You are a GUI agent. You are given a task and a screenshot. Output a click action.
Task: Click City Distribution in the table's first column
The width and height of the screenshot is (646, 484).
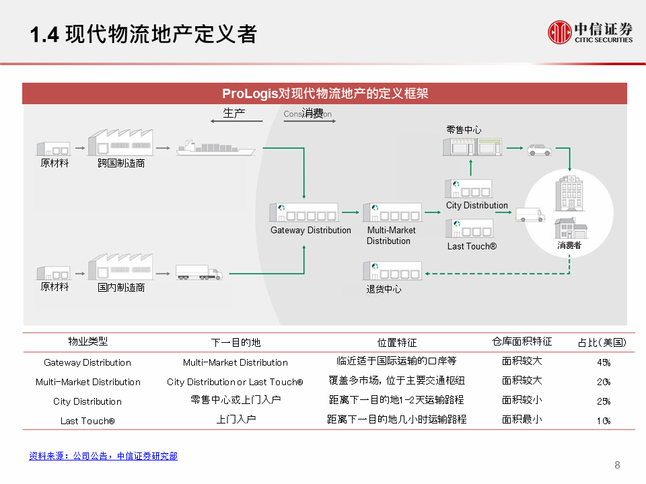click(87, 402)
